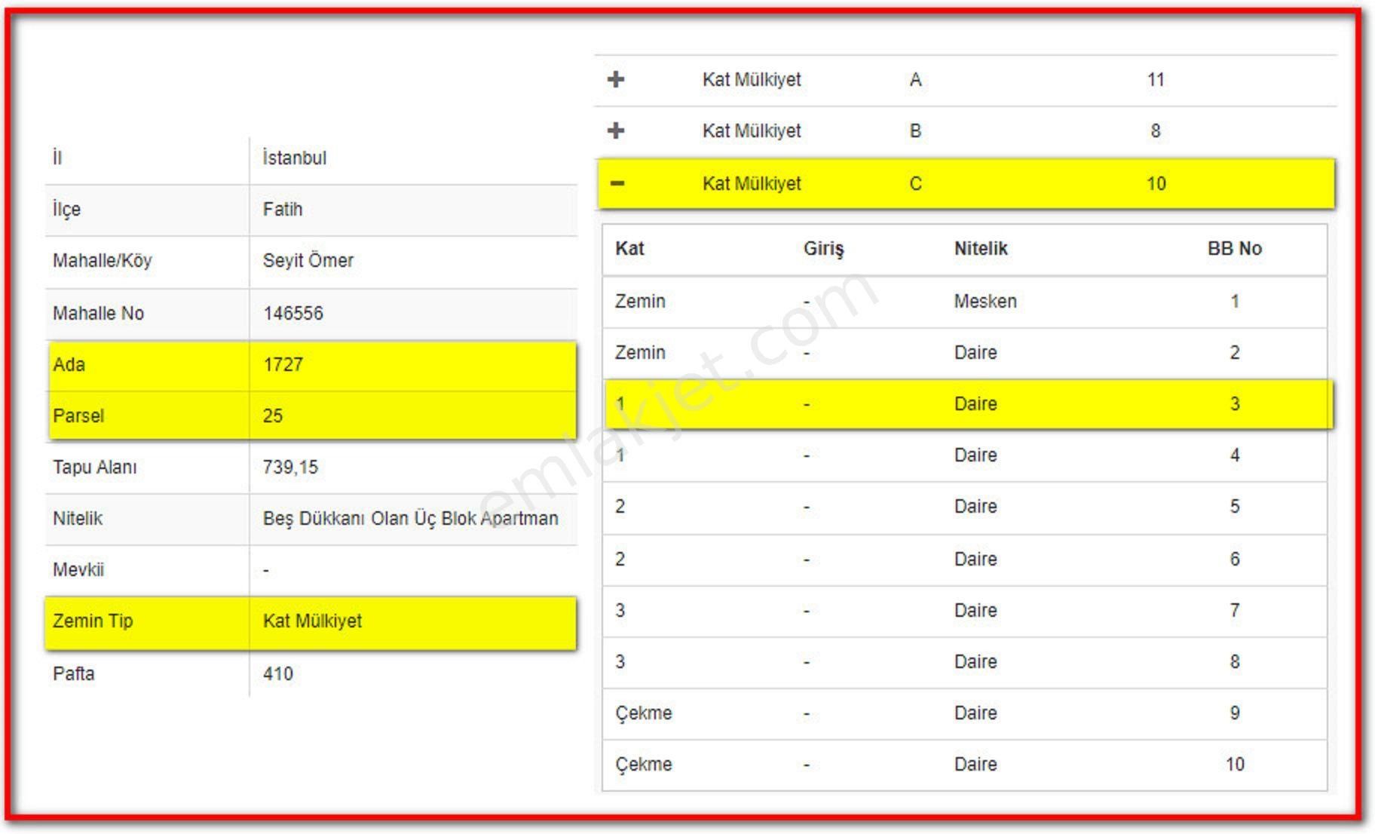Click the Mahalle No value 146556
Image resolution: width=1375 pixels, height=834 pixels.
pos(292,314)
